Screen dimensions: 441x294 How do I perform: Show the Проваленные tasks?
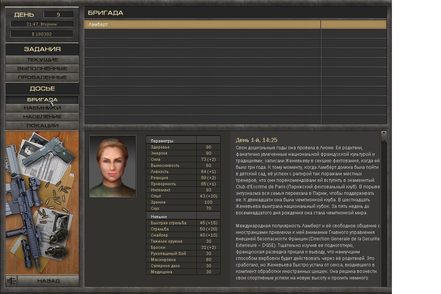coord(42,77)
